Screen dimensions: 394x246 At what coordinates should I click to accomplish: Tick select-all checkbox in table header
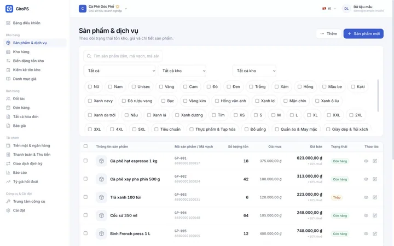(86, 147)
